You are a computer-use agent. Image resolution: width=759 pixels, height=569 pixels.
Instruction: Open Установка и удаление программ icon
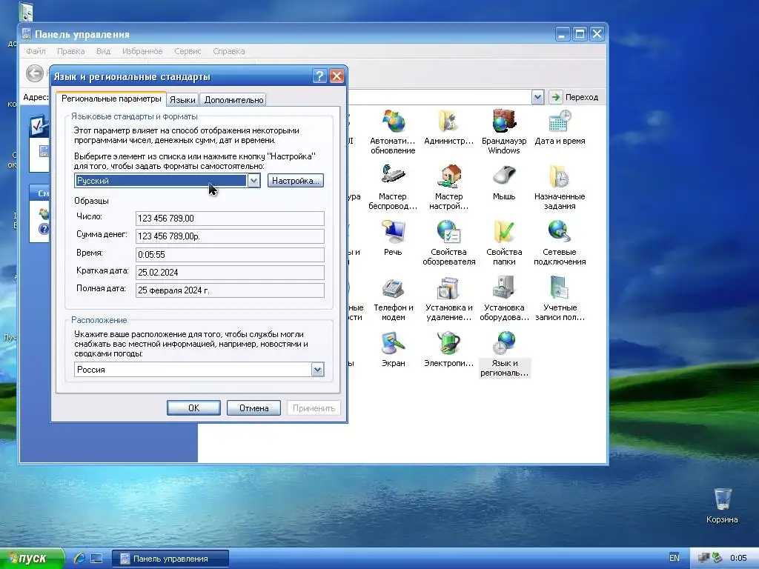pos(448,298)
